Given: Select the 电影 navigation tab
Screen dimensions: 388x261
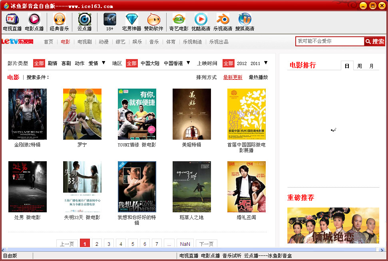Looking at the screenshot, I should (66, 42).
